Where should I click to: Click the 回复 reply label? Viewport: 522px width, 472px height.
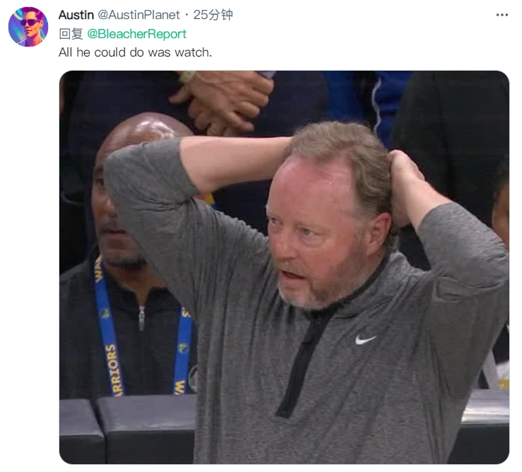(71, 34)
